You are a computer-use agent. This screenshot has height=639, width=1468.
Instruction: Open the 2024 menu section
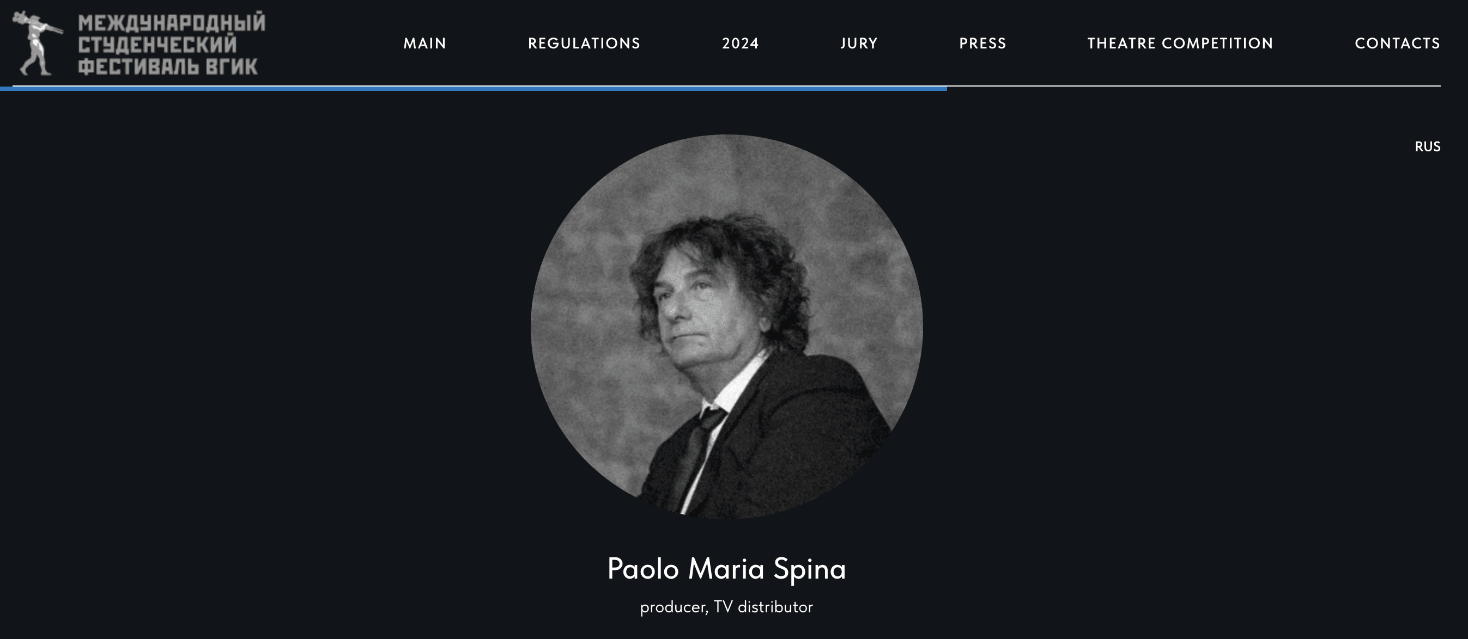[741, 43]
